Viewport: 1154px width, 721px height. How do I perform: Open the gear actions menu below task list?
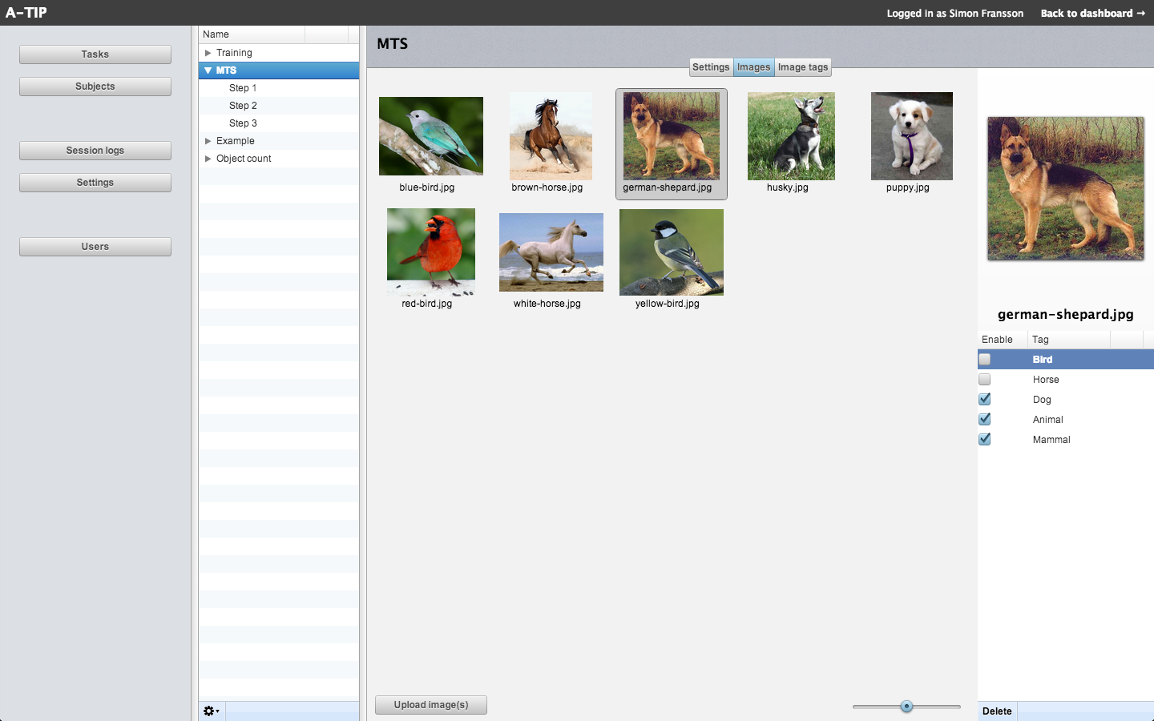[212, 711]
